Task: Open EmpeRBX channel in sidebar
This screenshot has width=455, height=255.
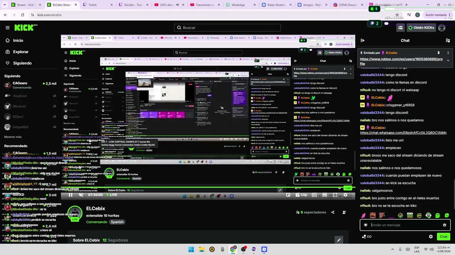Action: pos(30,127)
